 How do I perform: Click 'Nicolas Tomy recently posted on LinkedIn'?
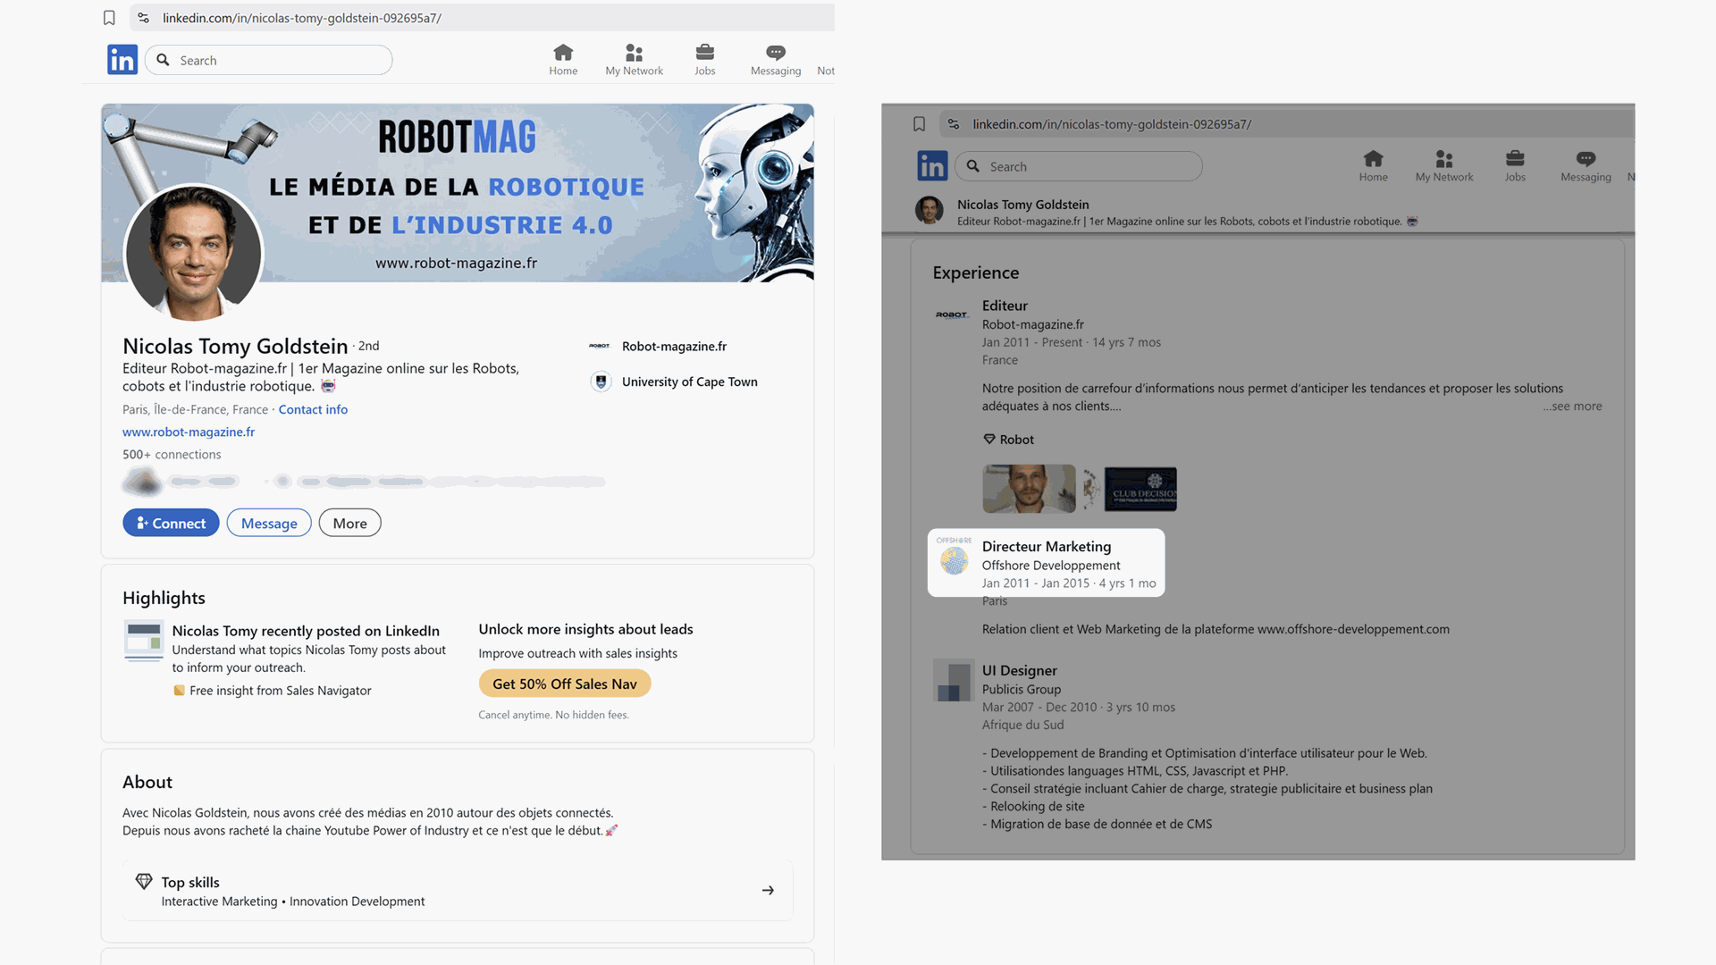306,631
